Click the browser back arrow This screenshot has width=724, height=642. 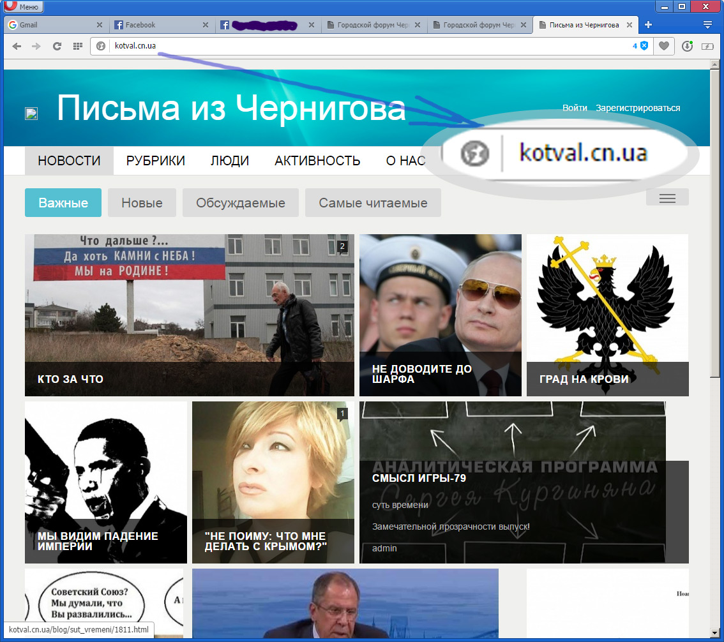click(17, 46)
